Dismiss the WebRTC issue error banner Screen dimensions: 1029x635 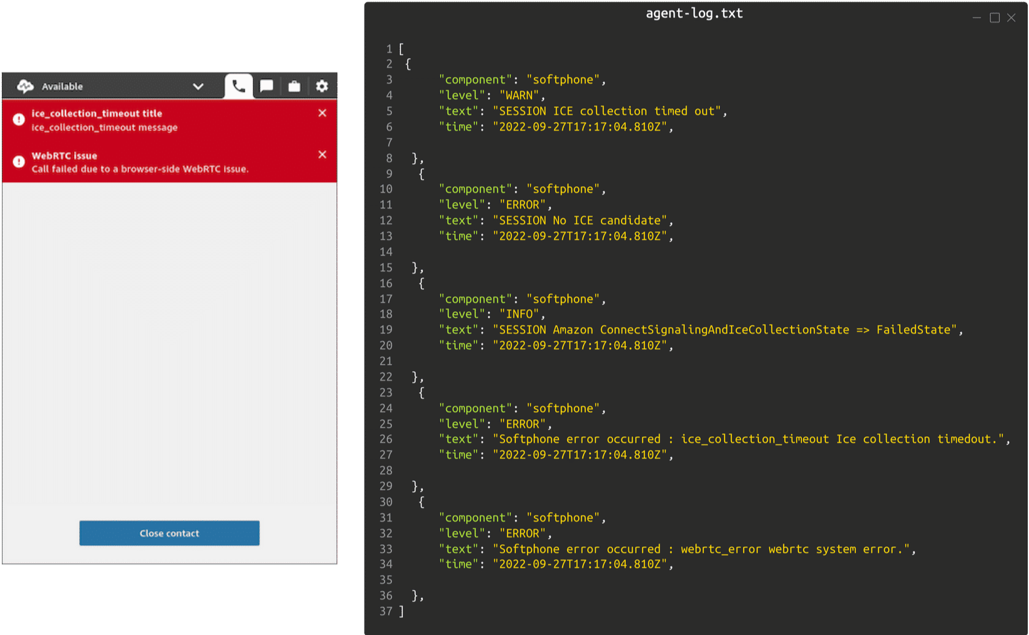click(x=322, y=155)
